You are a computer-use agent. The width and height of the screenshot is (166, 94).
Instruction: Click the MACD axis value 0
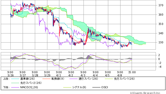coord(159,59)
